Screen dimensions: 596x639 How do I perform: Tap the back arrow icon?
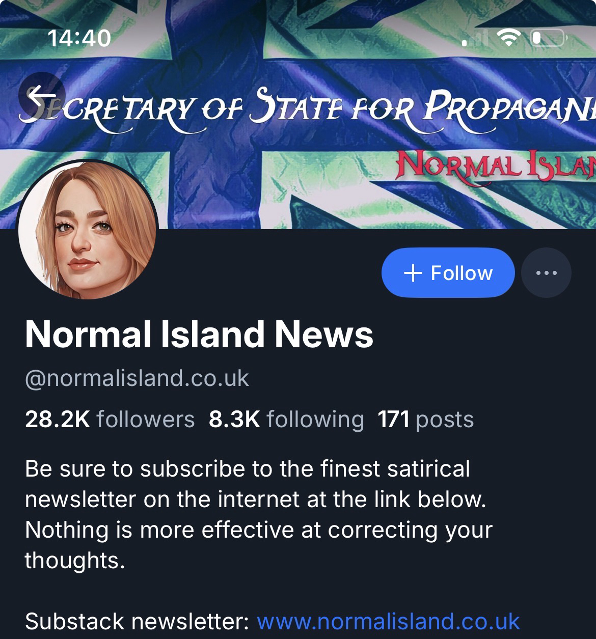click(x=42, y=95)
